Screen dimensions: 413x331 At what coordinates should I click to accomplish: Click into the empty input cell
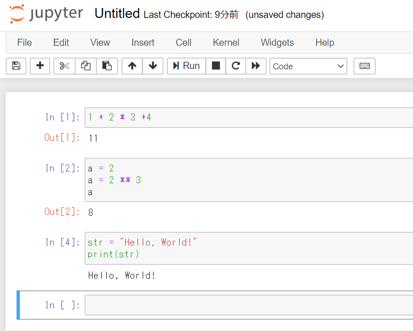click(249, 305)
